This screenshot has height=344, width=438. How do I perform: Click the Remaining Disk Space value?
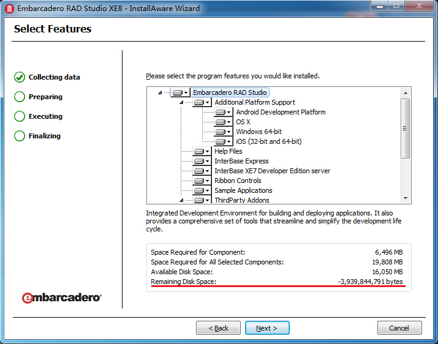pyautogui.click(x=370, y=282)
